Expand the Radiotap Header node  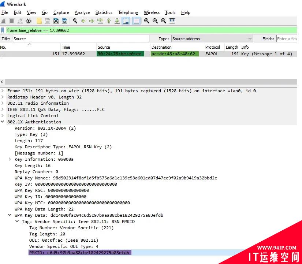3,97
